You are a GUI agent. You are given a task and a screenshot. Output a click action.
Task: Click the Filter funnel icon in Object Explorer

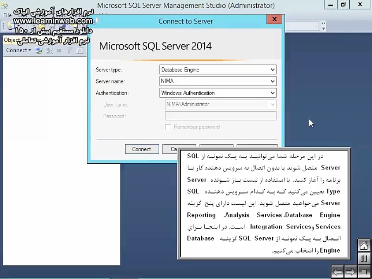tap(69, 50)
